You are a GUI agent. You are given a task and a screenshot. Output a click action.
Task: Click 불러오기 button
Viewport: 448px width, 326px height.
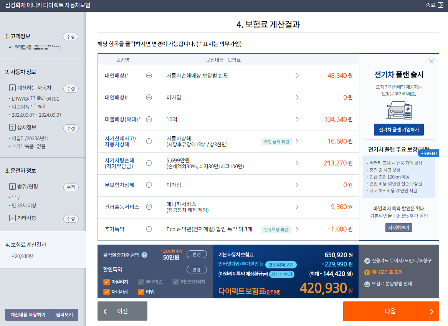tap(64, 314)
